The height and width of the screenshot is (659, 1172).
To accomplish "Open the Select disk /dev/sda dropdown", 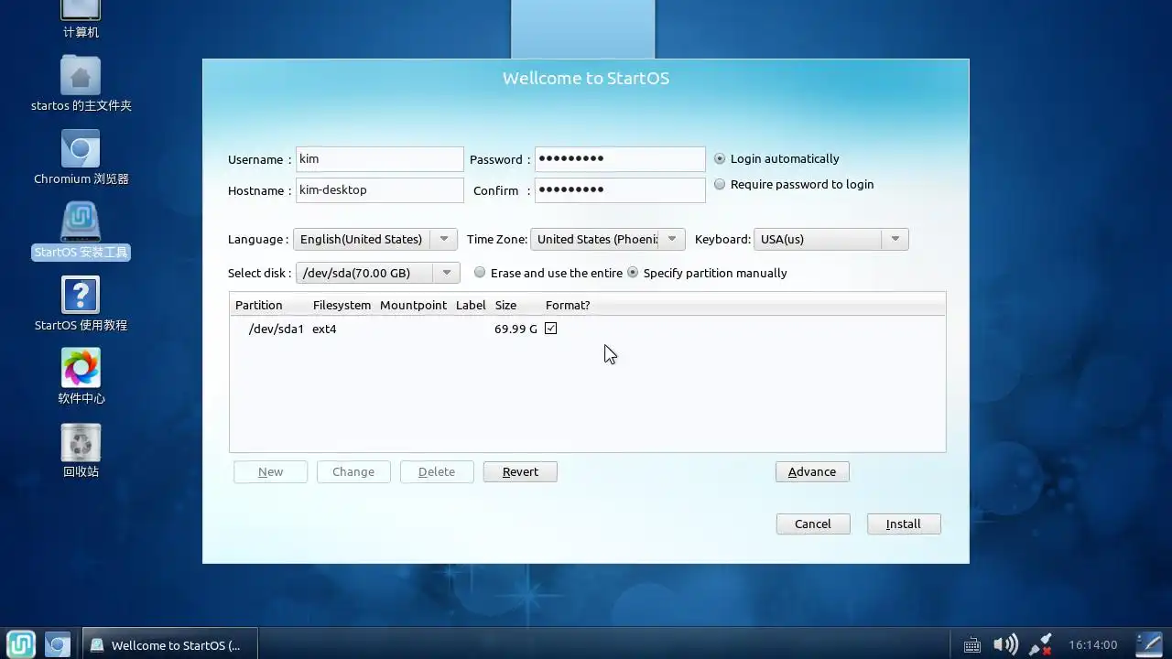I will click(377, 273).
